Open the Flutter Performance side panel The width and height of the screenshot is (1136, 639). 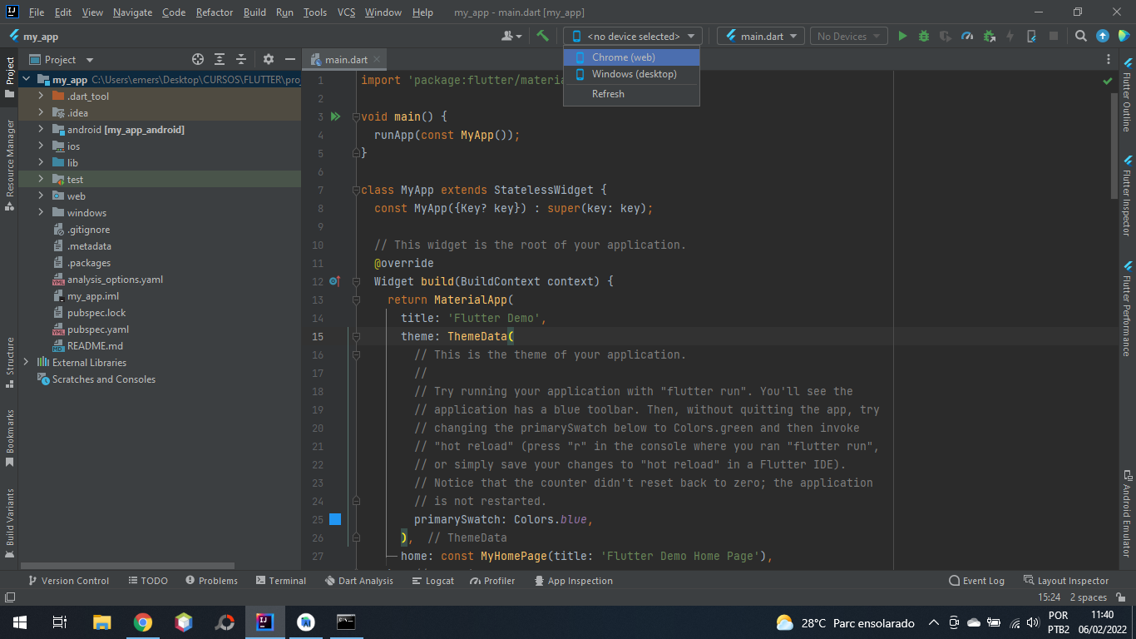[x=1127, y=308]
